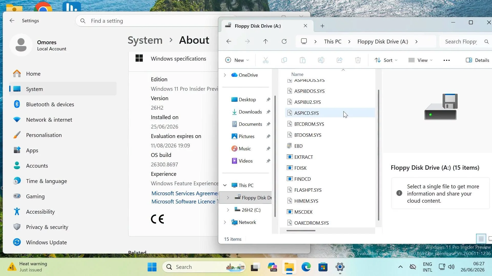This screenshot has height=276, width=492.
Task: Open Microsoft Edge from the taskbar
Action: pyautogui.click(x=306, y=267)
